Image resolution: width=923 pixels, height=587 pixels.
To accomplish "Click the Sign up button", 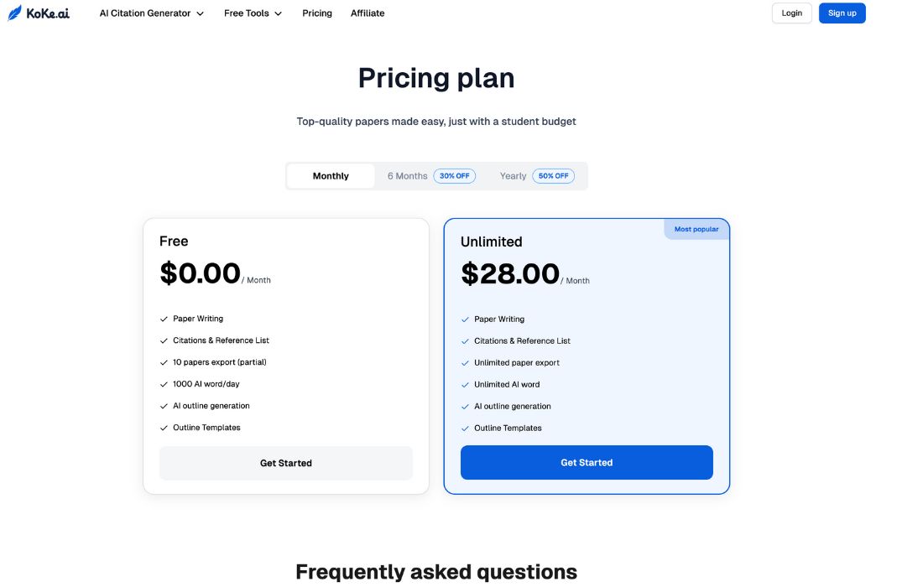I will [842, 13].
